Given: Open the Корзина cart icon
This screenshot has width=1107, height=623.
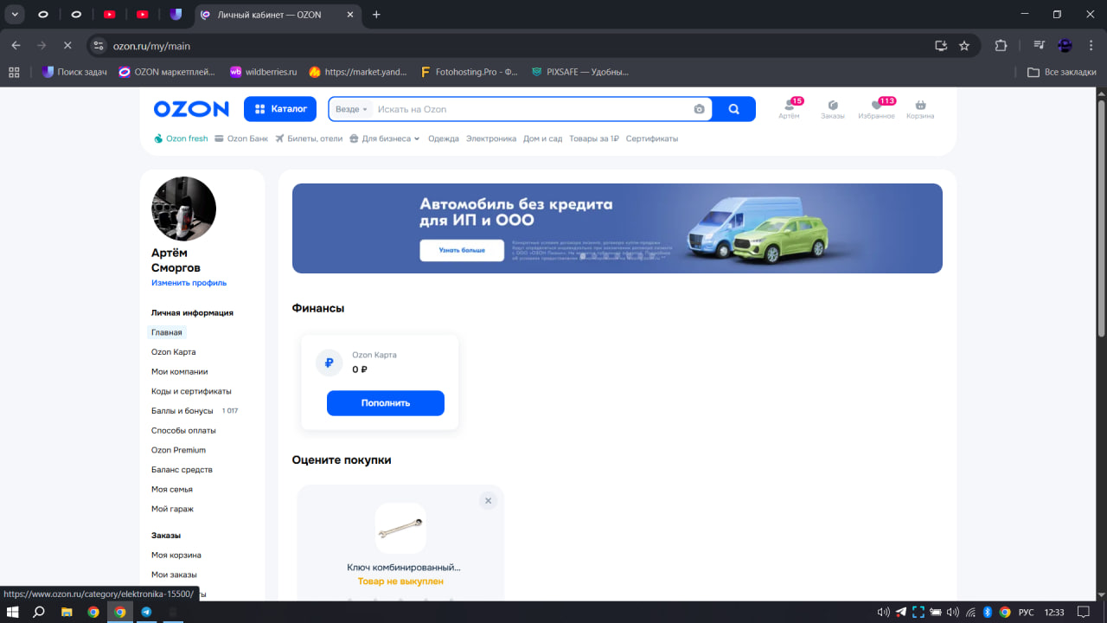Looking at the screenshot, I should coord(920,109).
